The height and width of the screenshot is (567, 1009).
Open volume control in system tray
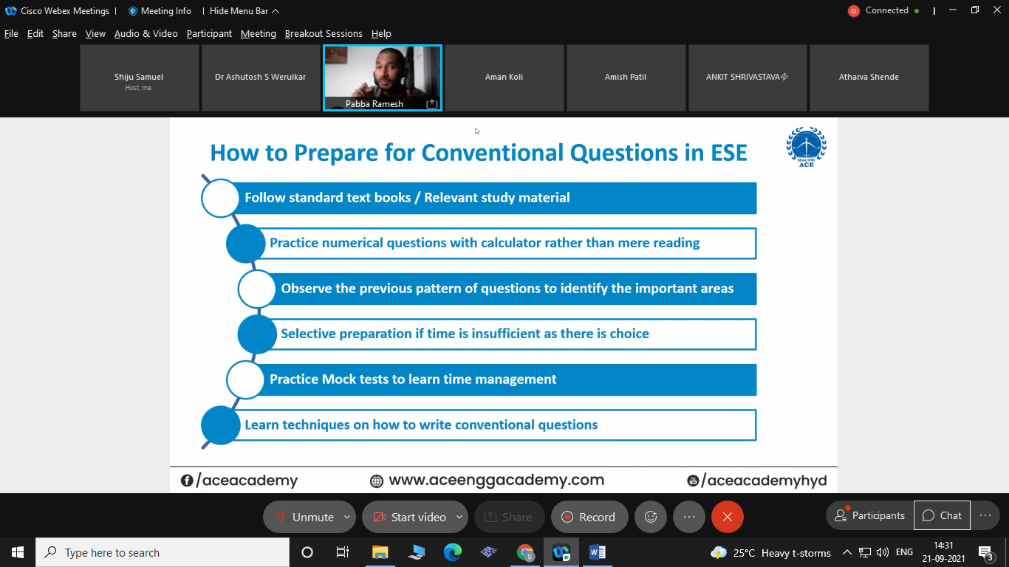tap(883, 552)
